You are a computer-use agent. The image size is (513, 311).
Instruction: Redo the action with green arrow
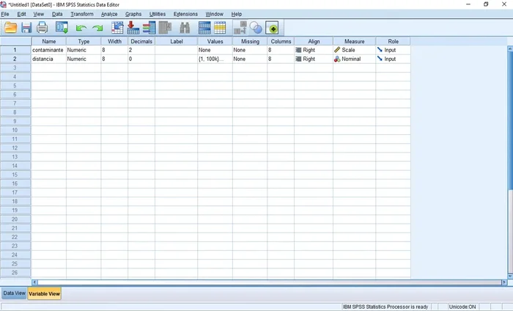(x=97, y=29)
